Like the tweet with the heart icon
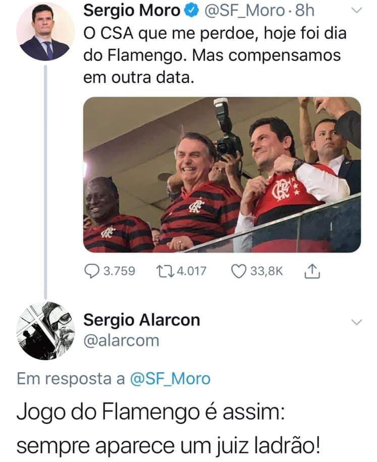 point(238,271)
